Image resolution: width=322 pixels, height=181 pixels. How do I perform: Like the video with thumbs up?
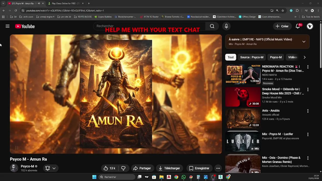109,168
